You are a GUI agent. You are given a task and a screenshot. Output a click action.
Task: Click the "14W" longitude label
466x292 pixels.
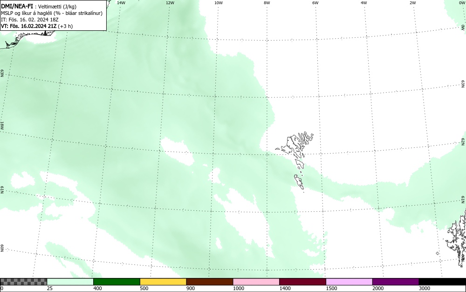coord(121,3)
